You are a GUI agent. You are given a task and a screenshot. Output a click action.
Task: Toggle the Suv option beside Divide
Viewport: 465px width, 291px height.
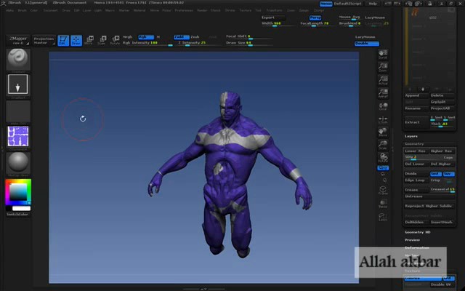tap(448, 173)
